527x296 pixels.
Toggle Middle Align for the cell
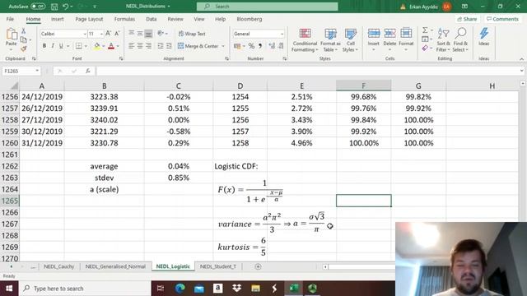pos(140,33)
